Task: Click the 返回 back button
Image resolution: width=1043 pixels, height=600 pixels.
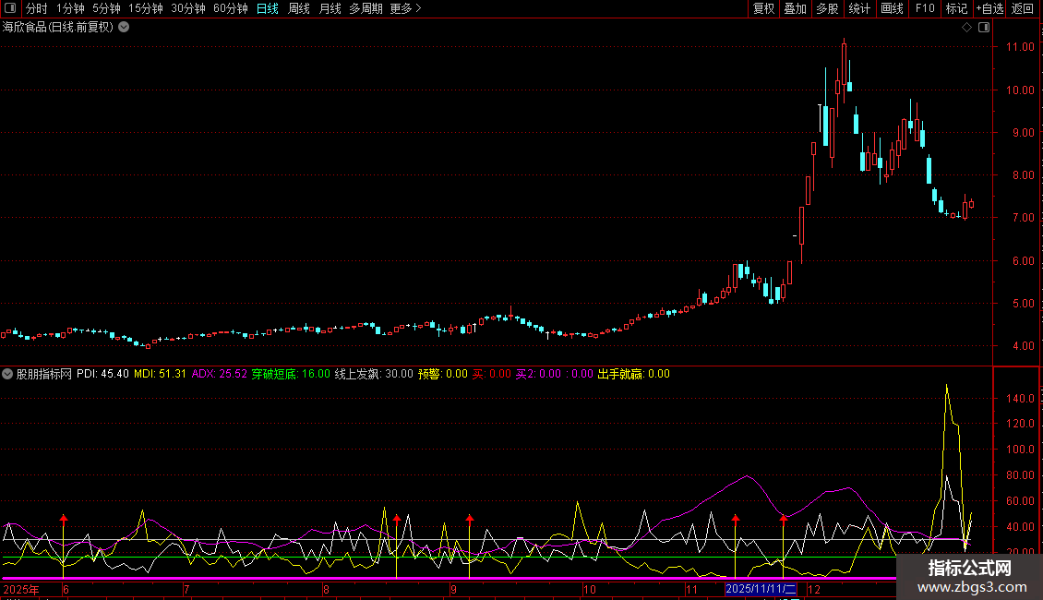Action: (1023, 8)
